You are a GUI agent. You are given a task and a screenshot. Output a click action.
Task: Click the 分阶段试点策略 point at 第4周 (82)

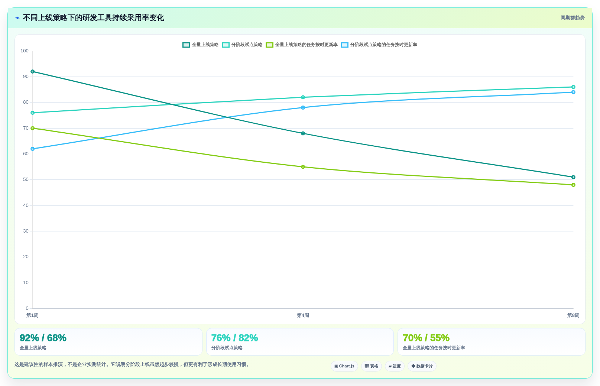(303, 97)
